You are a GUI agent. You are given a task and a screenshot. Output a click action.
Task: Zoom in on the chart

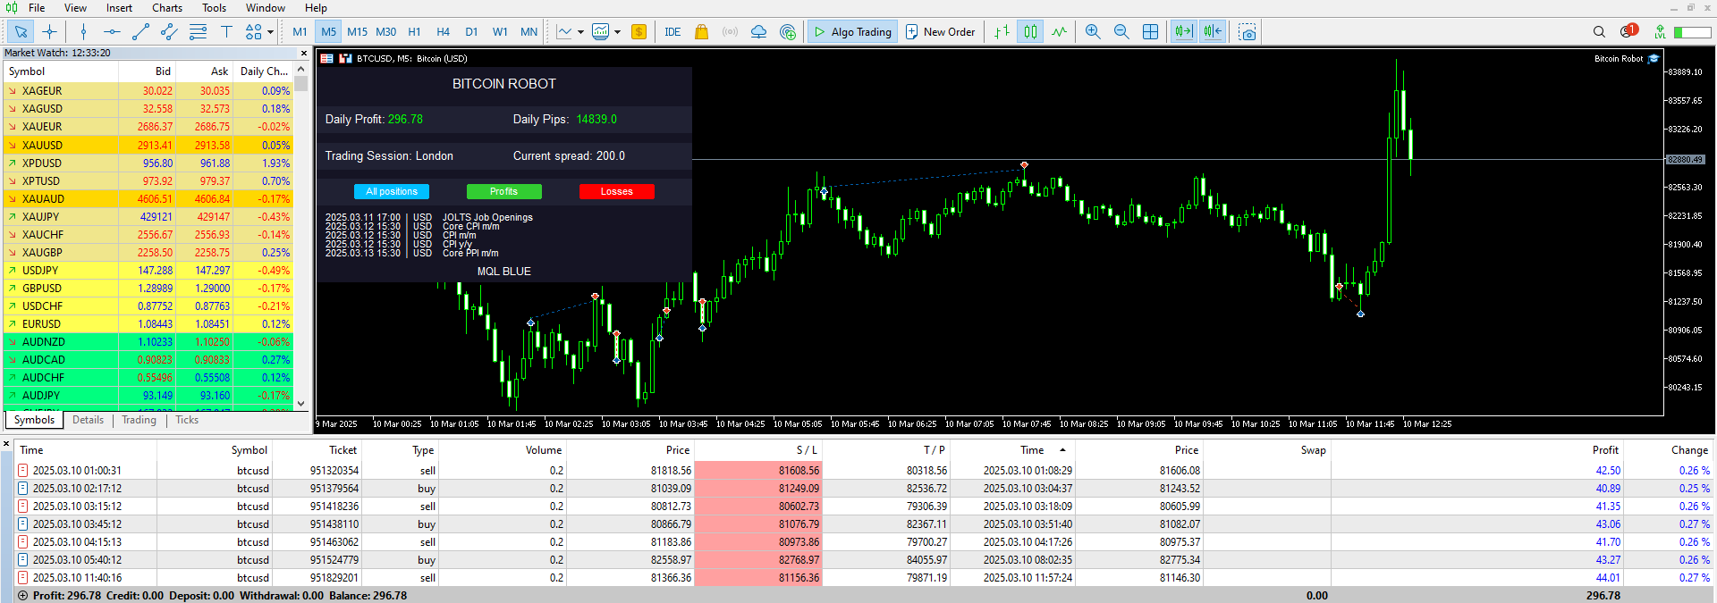pos(1093,32)
